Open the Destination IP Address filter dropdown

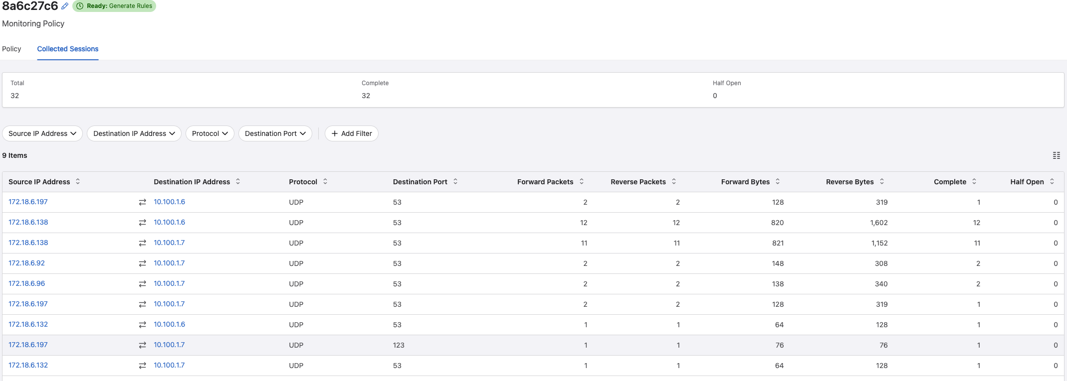pos(134,133)
